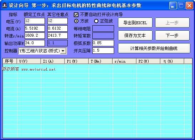This screenshot has width=195, height=140.
Task: Click the app icon in title bar
Action: pyautogui.click(x=5, y=5)
